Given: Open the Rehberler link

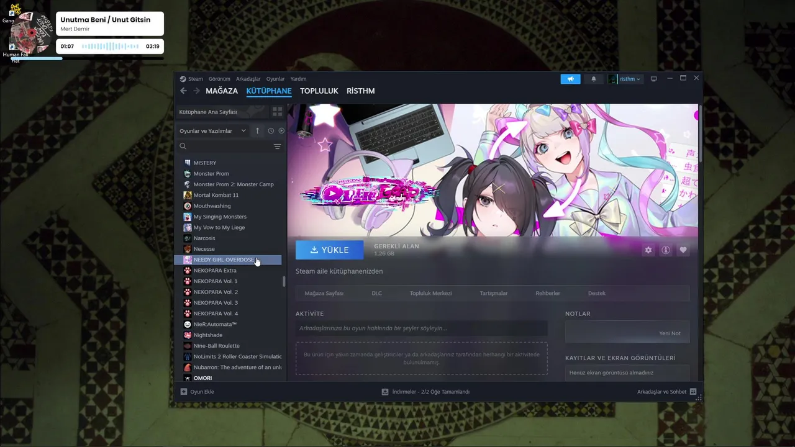Looking at the screenshot, I should [x=548, y=293].
